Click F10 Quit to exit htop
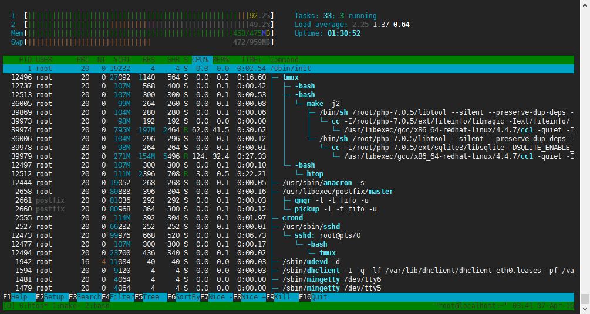590x314 pixels. click(313, 297)
